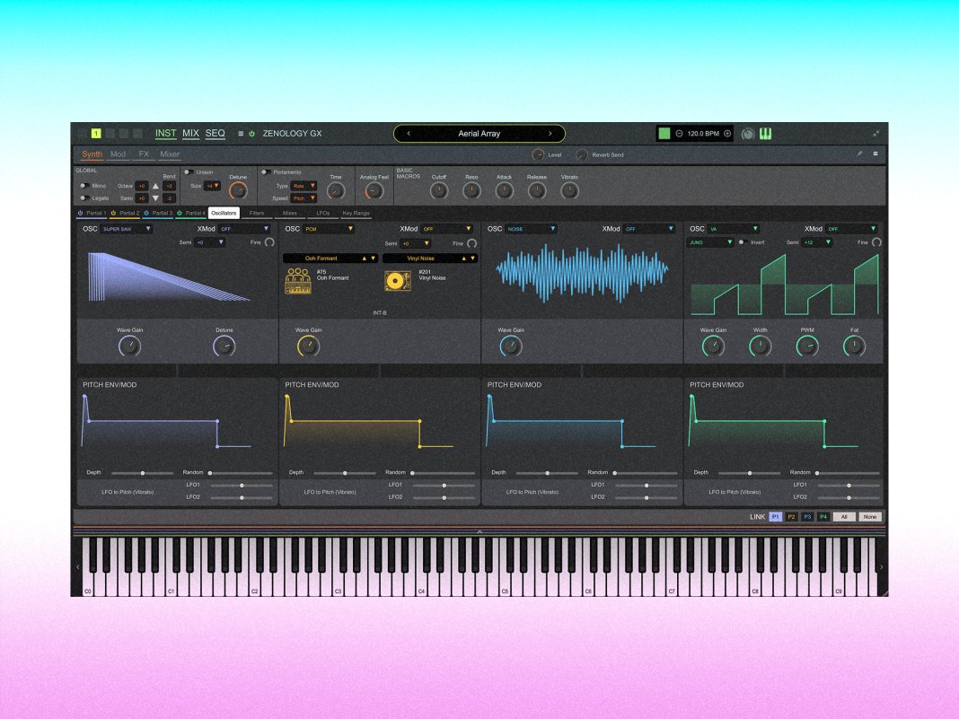Select the next preset arrow after Aerial Array

pyautogui.click(x=550, y=134)
